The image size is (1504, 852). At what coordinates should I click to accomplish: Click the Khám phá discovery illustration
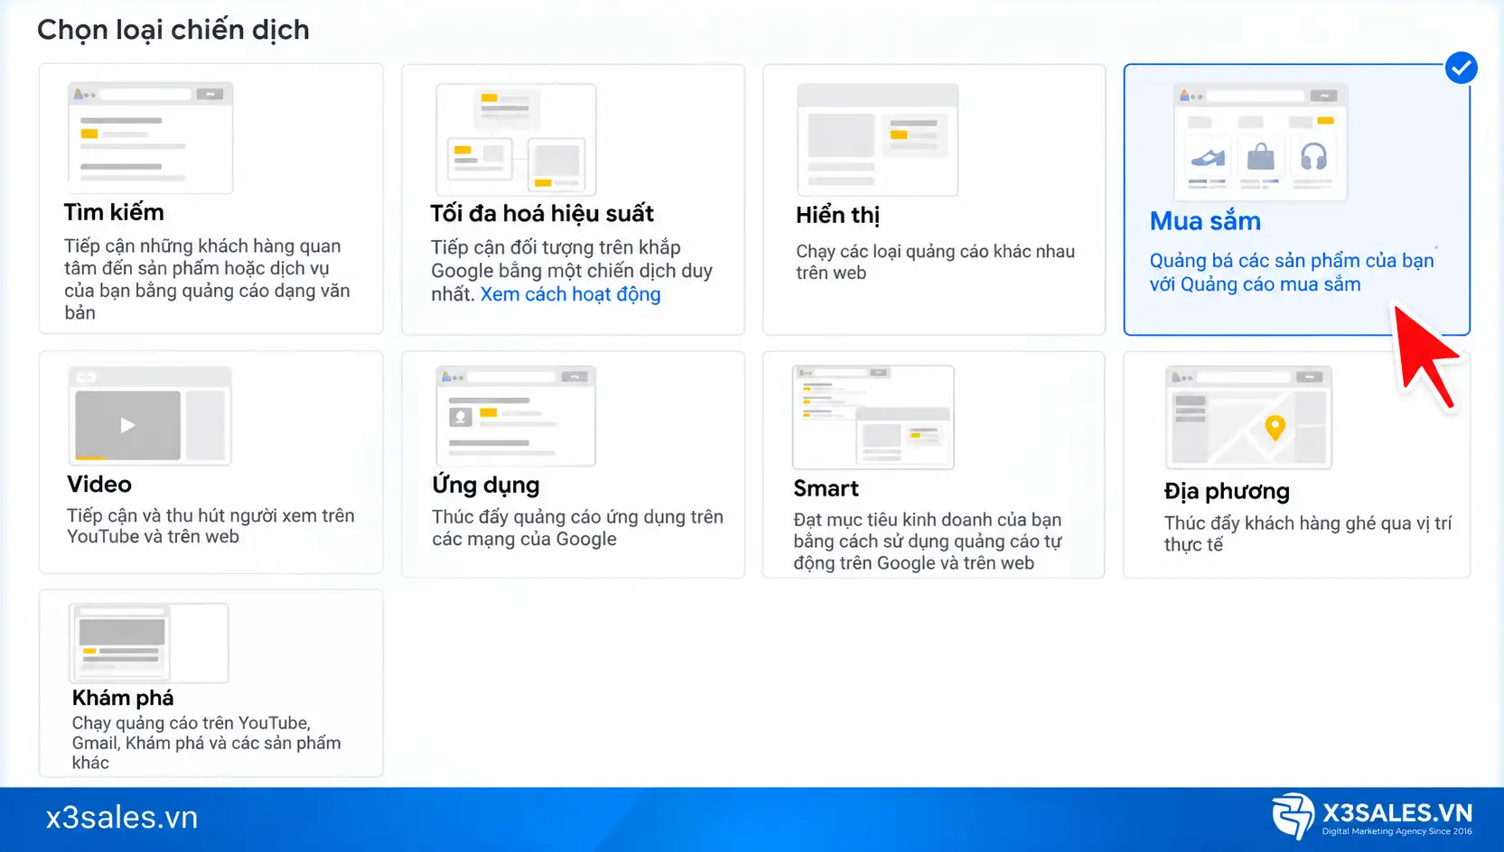(149, 643)
